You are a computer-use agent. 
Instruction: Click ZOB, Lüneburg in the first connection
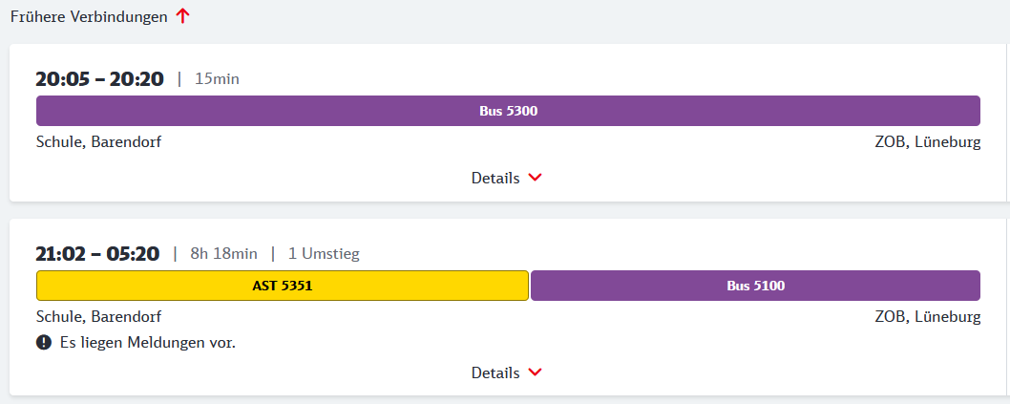click(x=927, y=142)
